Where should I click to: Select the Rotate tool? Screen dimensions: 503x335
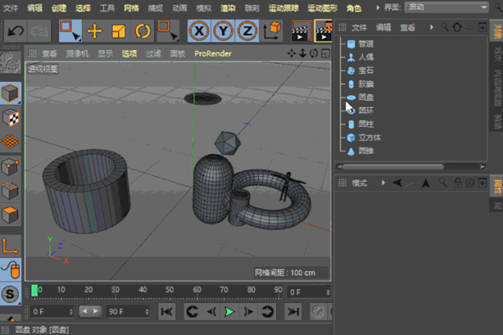tap(142, 31)
